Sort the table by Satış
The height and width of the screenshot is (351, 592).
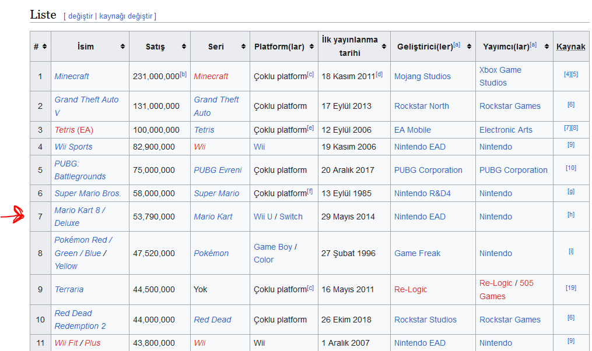pos(184,47)
